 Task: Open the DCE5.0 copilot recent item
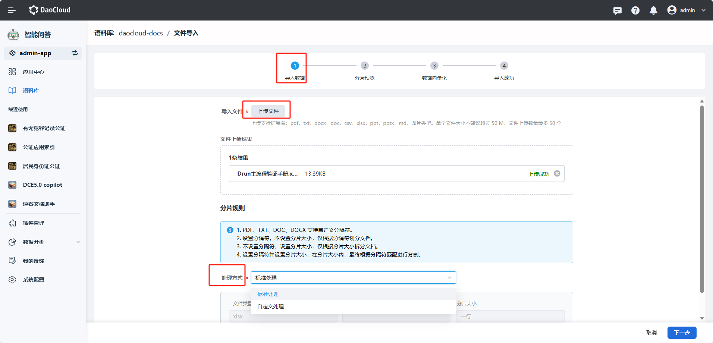pyautogui.click(x=43, y=185)
